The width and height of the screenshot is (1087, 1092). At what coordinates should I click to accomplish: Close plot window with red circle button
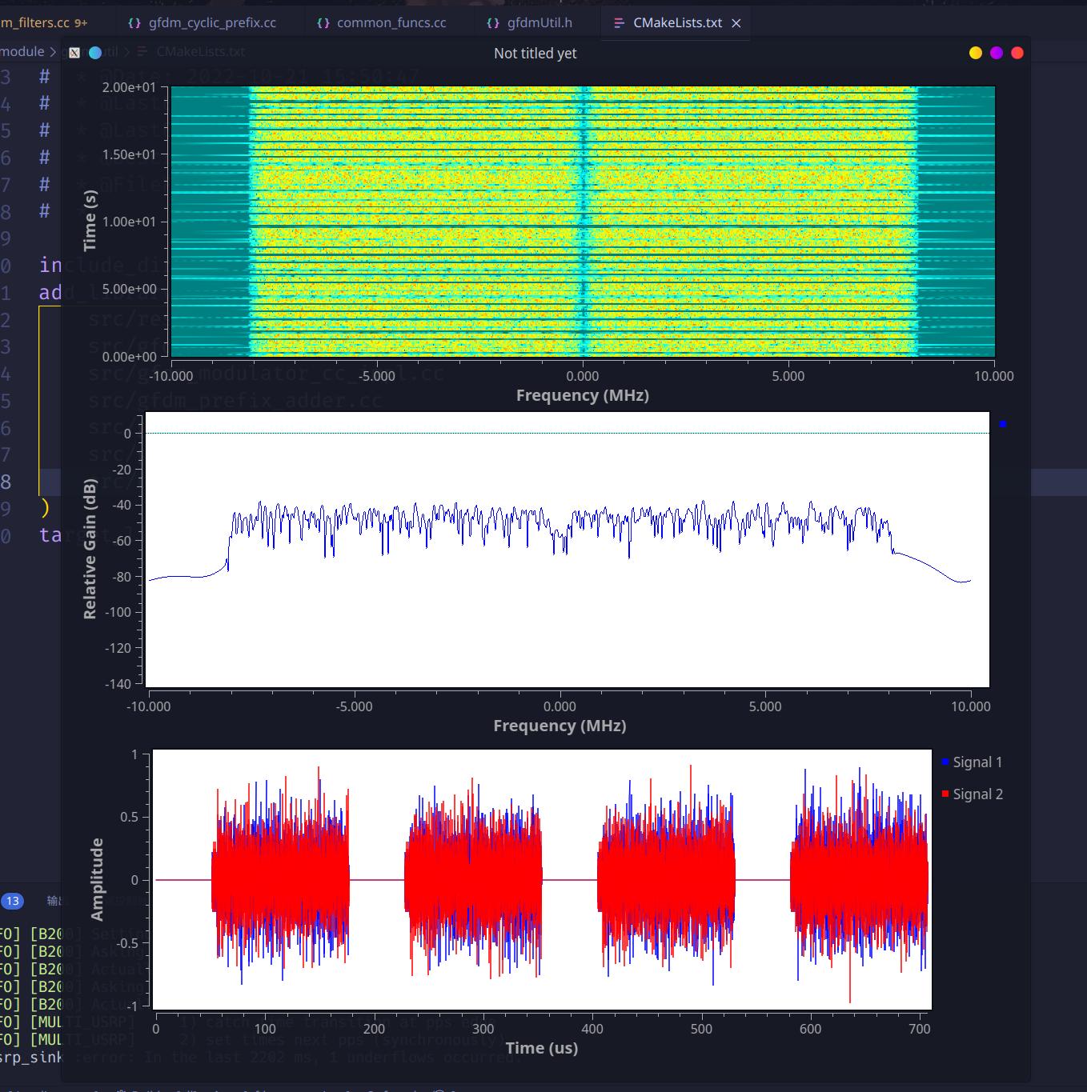1017,53
